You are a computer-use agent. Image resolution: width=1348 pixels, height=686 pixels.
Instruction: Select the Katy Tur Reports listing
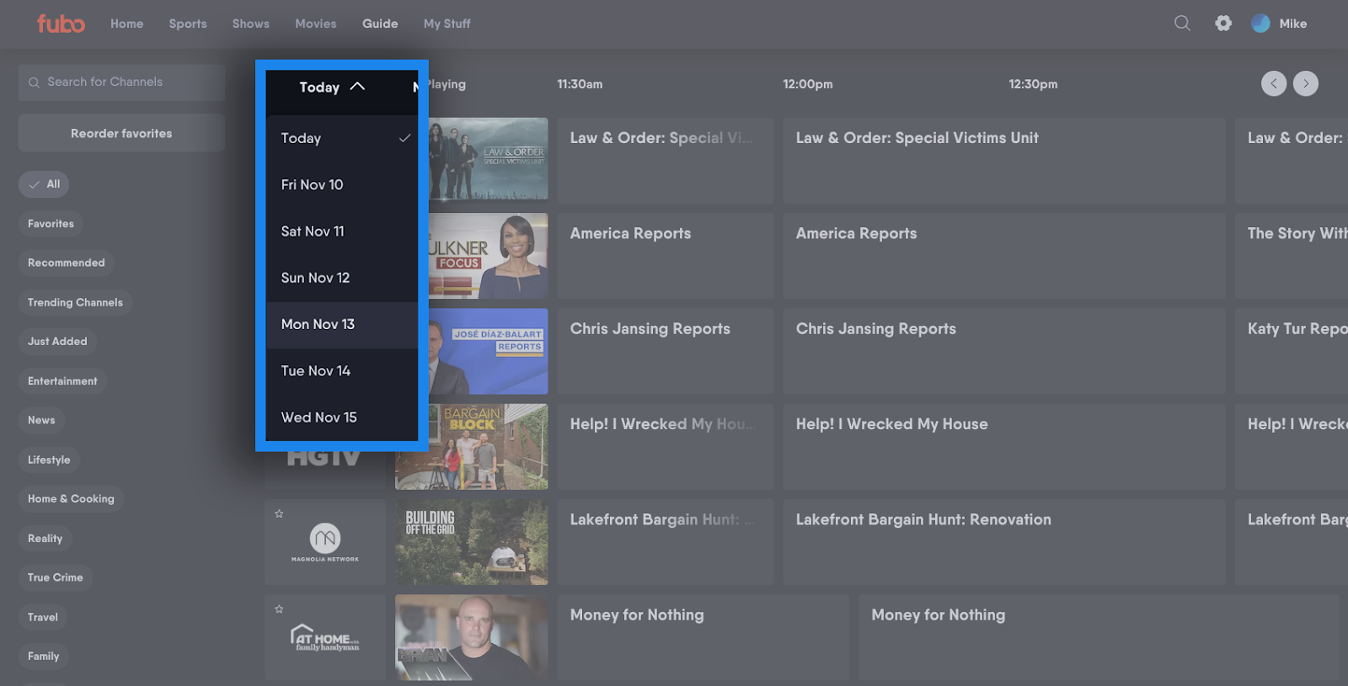(1292, 351)
